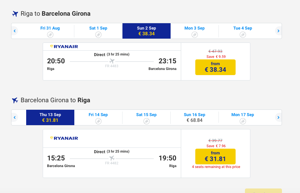Show earlier outbound dates with left chevron
This screenshot has width=300, height=193.
click(15, 31)
